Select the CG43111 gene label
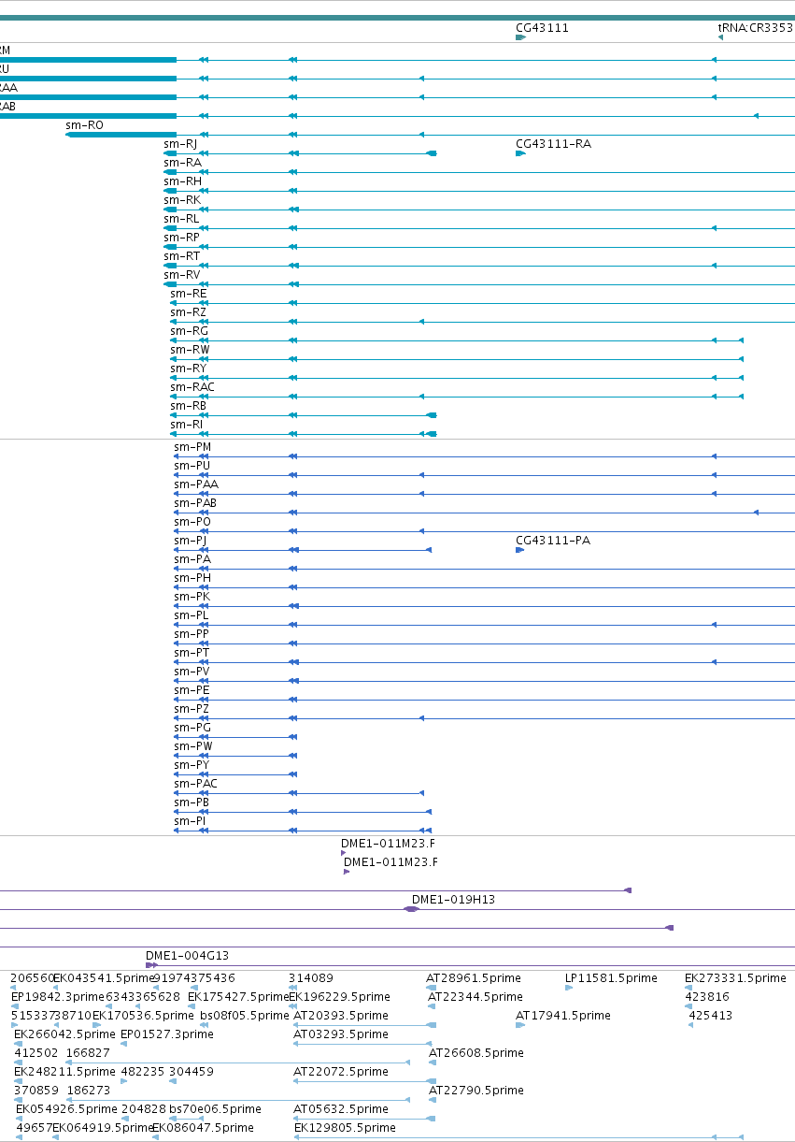 click(542, 28)
